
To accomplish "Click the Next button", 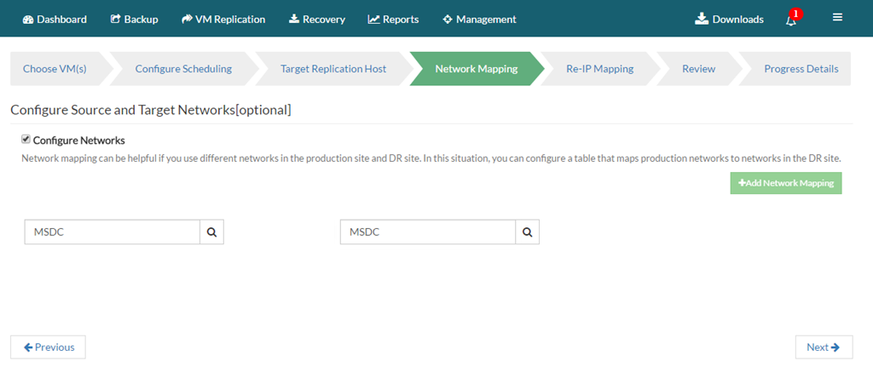I will [824, 347].
